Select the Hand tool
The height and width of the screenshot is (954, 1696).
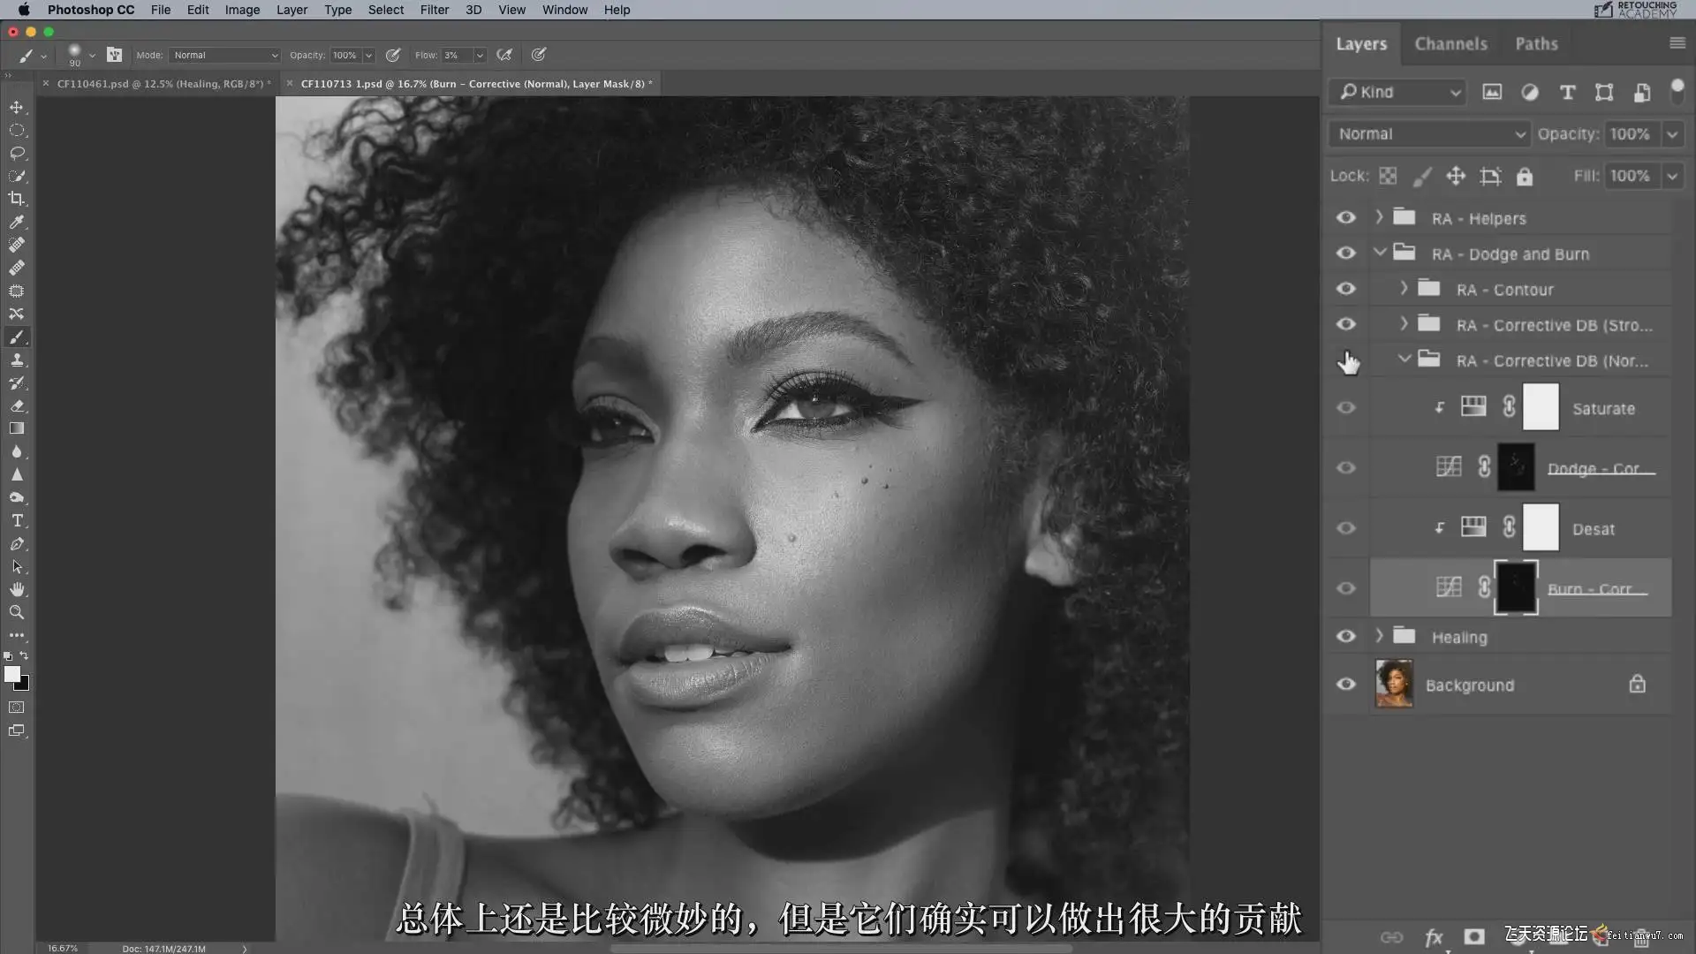tap(17, 589)
